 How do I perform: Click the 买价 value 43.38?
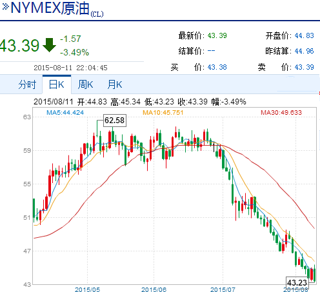click(217, 67)
